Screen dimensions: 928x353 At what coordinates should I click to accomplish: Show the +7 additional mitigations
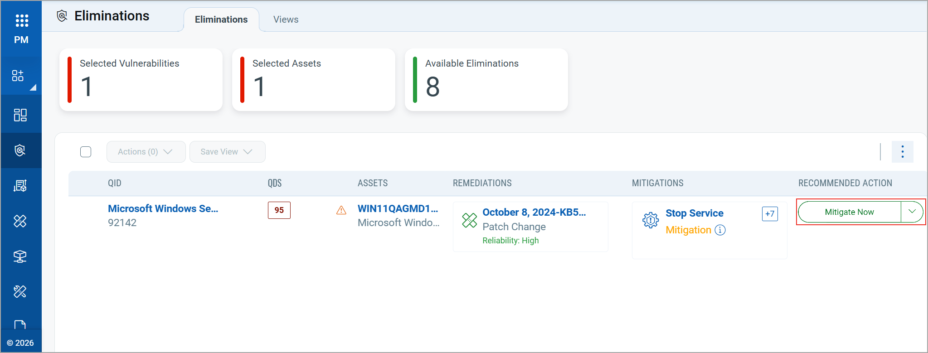(x=770, y=214)
